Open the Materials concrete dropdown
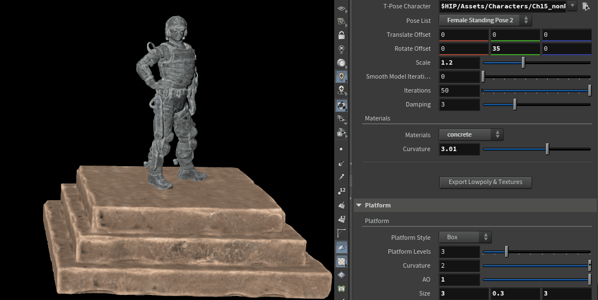The width and height of the screenshot is (598, 300). tap(471, 134)
